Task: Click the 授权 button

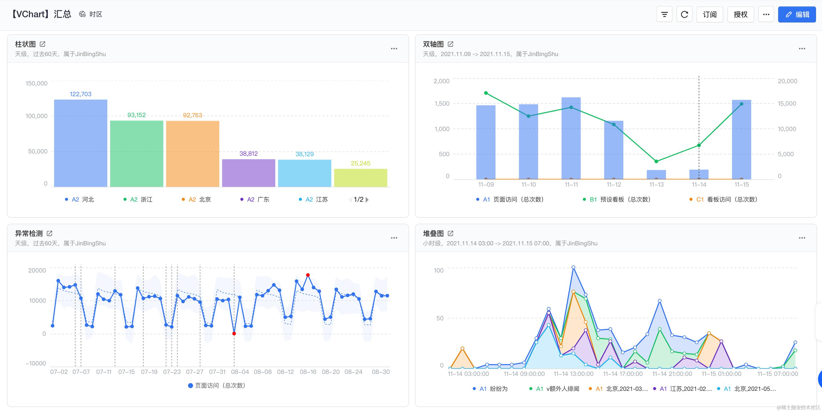Action: (740, 14)
